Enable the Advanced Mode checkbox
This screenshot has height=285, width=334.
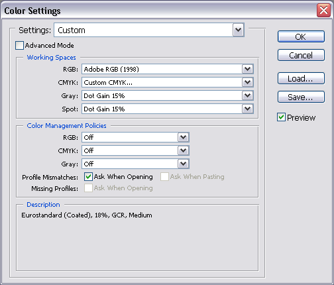click(19, 45)
